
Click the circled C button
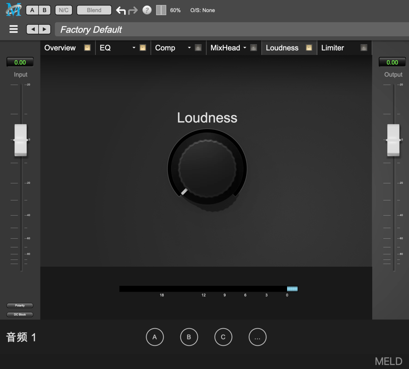coord(223,337)
